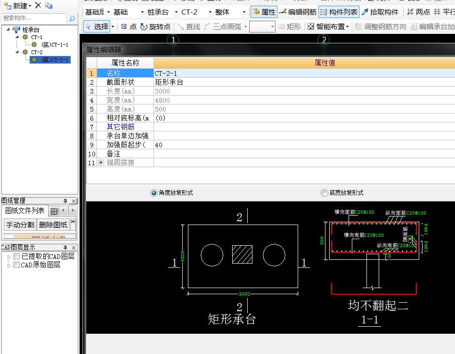Click the 备注 remarks row
Screen dimensions: 455x354
[x=270, y=153]
